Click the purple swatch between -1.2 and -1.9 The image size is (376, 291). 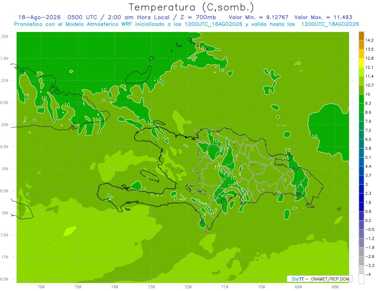(x=361, y=243)
